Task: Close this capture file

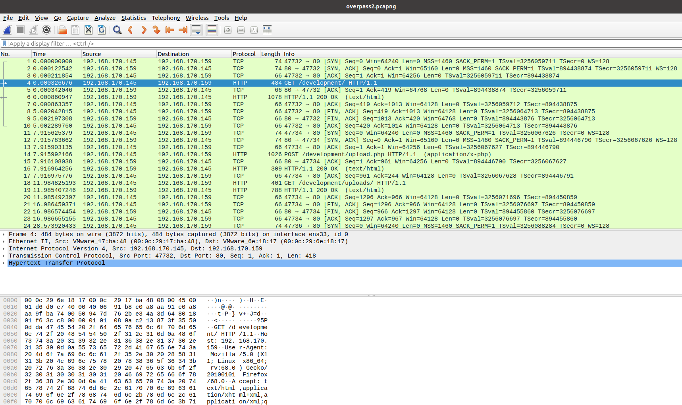Action: [89, 30]
